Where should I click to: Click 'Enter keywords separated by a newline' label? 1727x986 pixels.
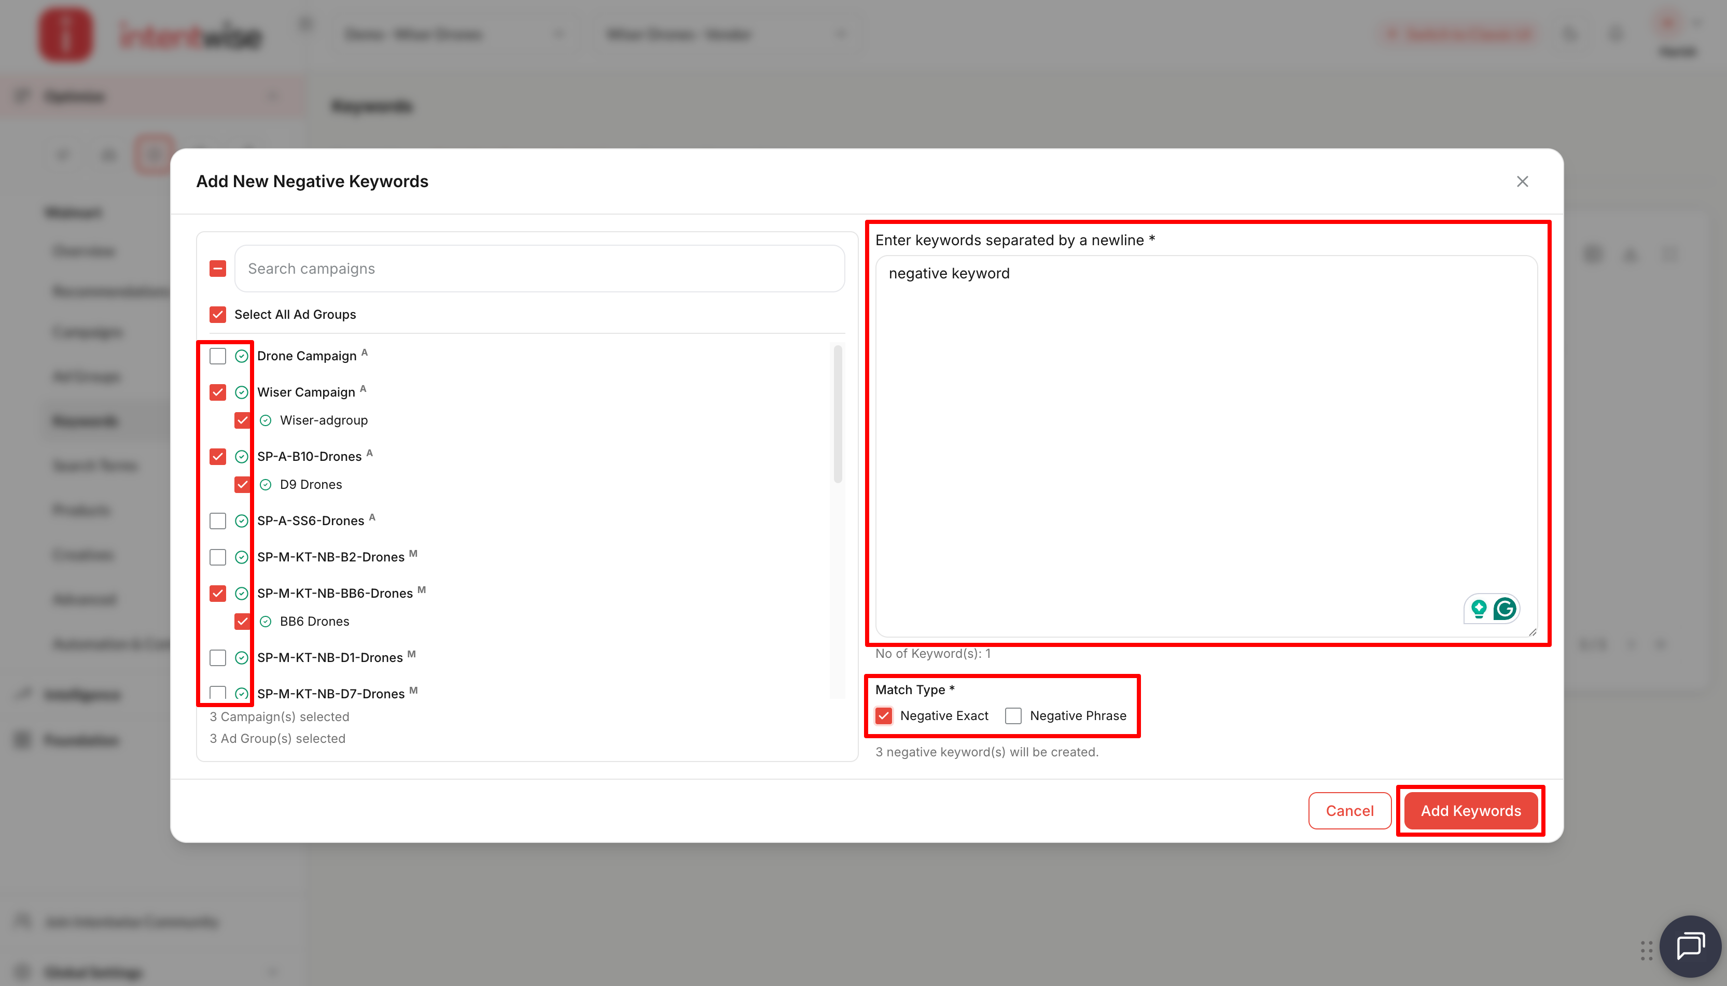pyautogui.click(x=1014, y=241)
